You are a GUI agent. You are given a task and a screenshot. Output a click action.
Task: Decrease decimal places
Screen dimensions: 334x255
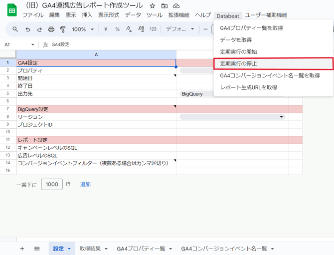129,29
